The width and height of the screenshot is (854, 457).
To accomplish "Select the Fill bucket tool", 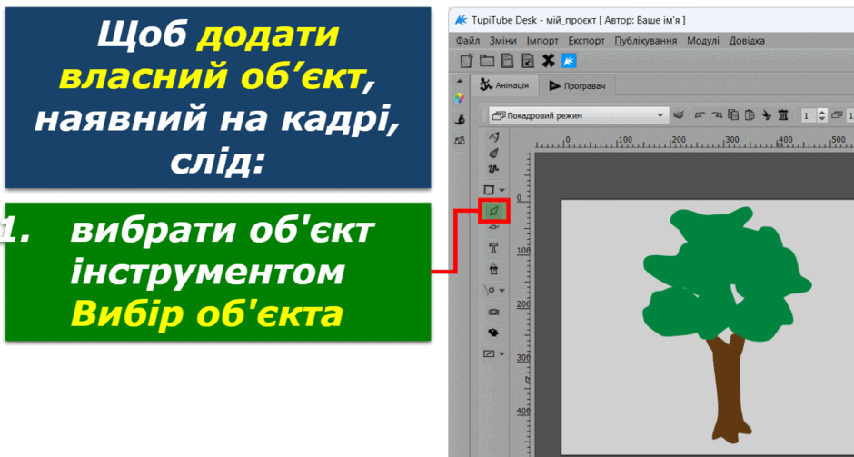I will click(x=493, y=269).
